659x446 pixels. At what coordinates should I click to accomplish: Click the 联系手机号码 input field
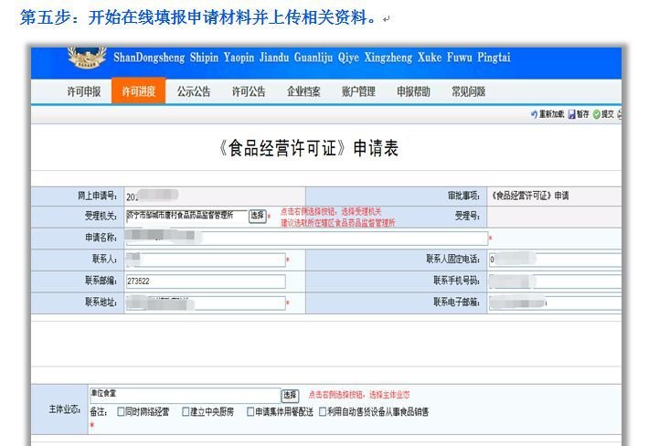click(x=555, y=281)
